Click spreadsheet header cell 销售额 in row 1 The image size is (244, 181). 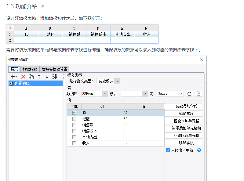pos(74,34)
